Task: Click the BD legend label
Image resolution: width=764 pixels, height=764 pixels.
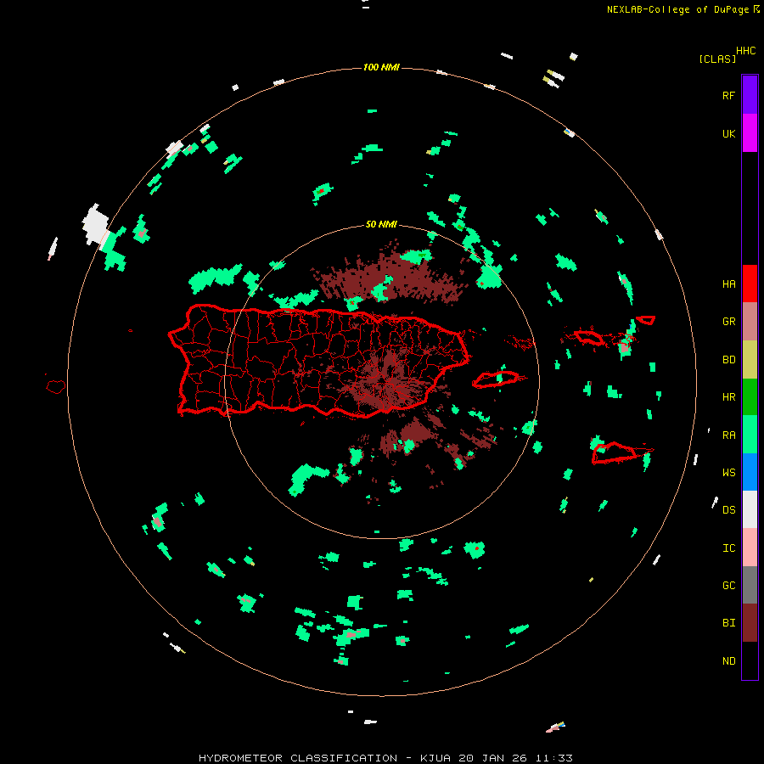Action: click(728, 360)
